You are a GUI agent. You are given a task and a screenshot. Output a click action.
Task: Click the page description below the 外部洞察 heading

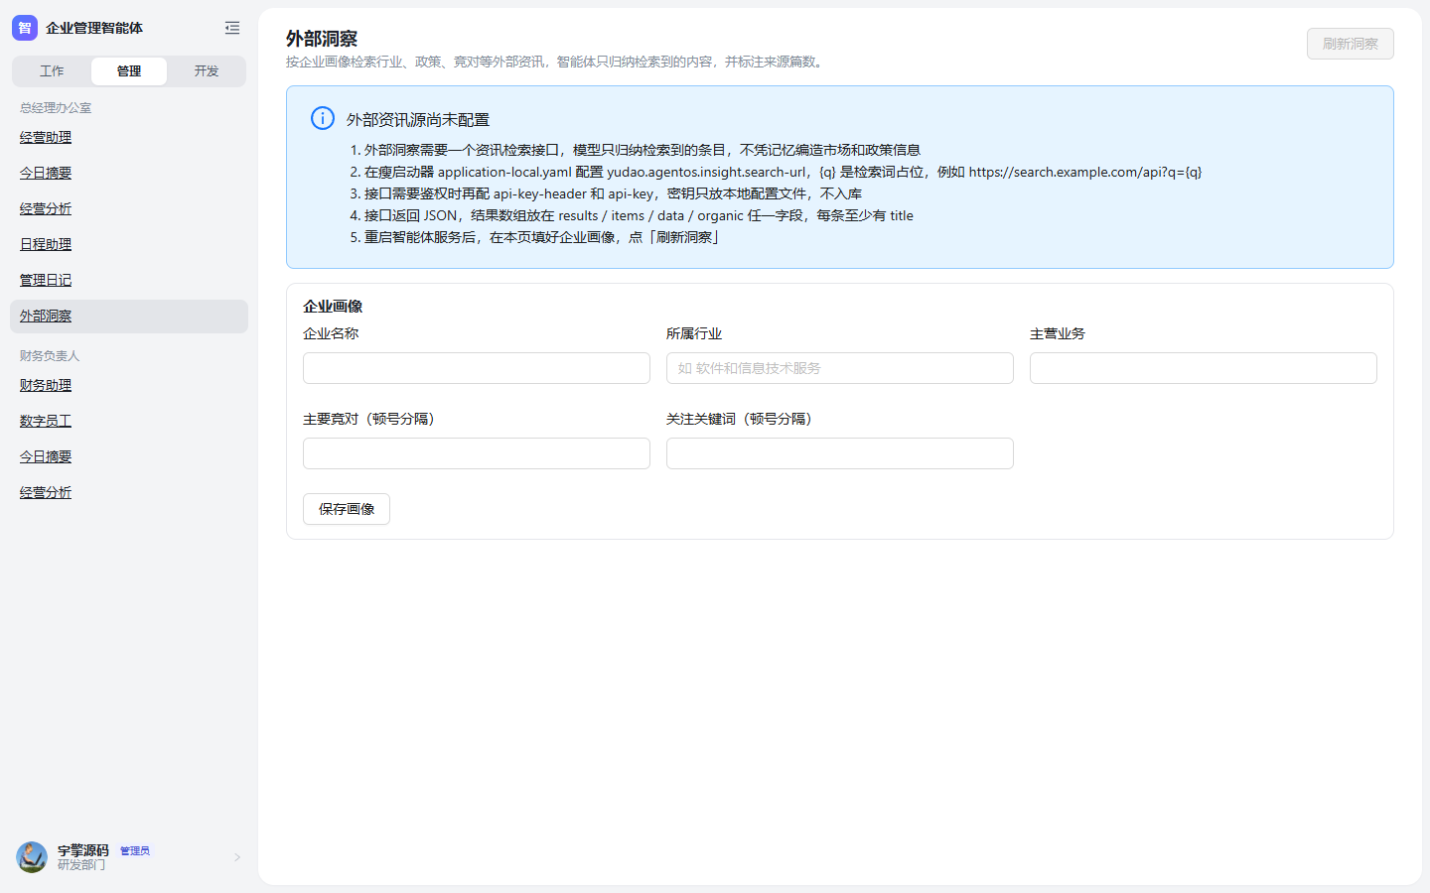pyautogui.click(x=557, y=62)
